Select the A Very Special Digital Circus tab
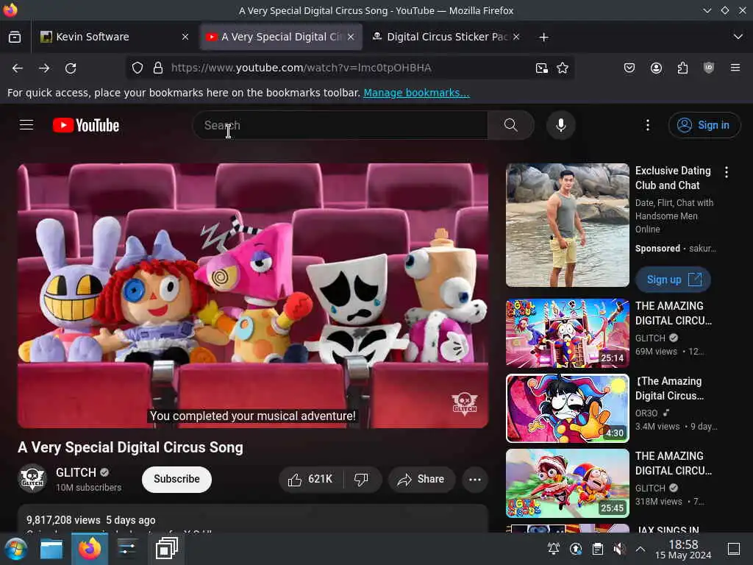This screenshot has height=565, width=753. pos(281,37)
